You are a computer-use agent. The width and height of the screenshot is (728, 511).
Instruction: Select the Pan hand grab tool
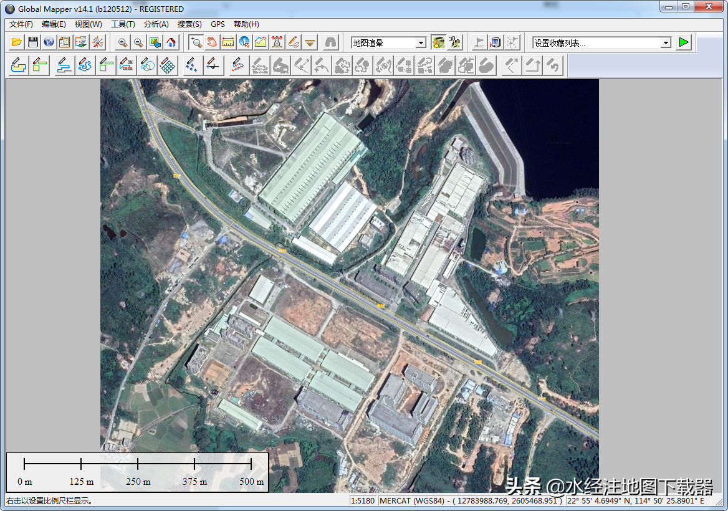pyautogui.click(x=212, y=42)
